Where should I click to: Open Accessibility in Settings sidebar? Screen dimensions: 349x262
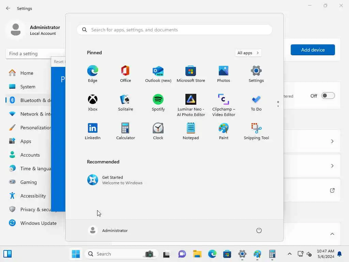28,196
